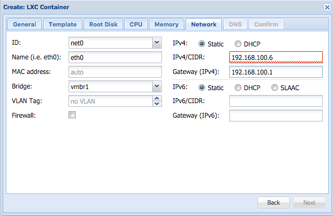Increase VLAN Tag with up arrow
Screen dimensions: 333x216
click(x=157, y=98)
